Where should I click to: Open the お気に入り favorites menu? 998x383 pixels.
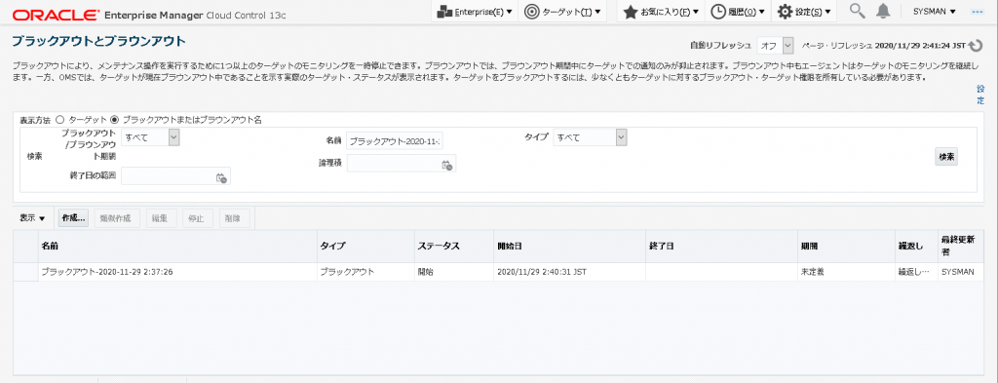click(x=661, y=12)
